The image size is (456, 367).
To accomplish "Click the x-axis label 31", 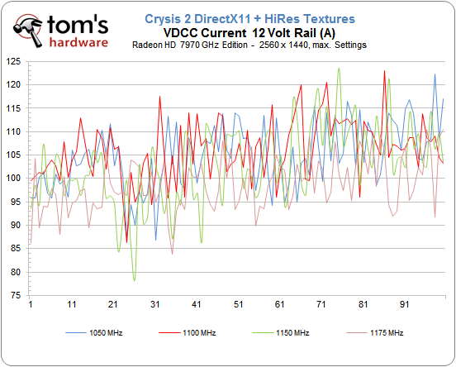I will 155,304.
